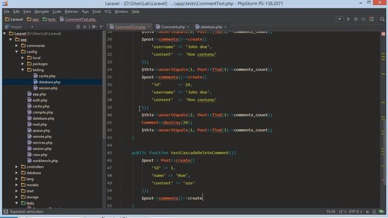This screenshot has width=388, height=218.
Task: Open the Help menu
Action: [135, 12]
